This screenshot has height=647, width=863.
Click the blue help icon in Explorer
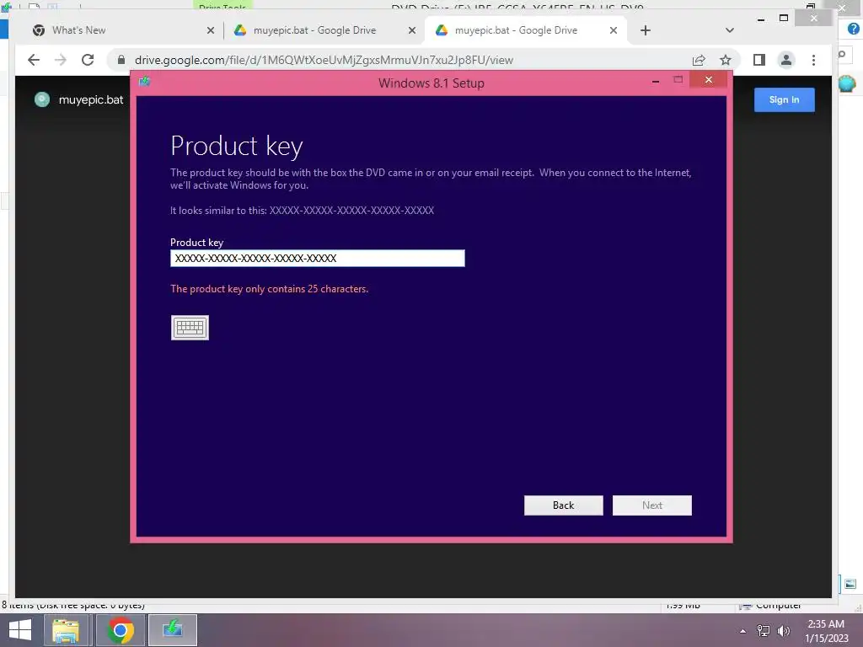pyautogui.click(x=853, y=29)
